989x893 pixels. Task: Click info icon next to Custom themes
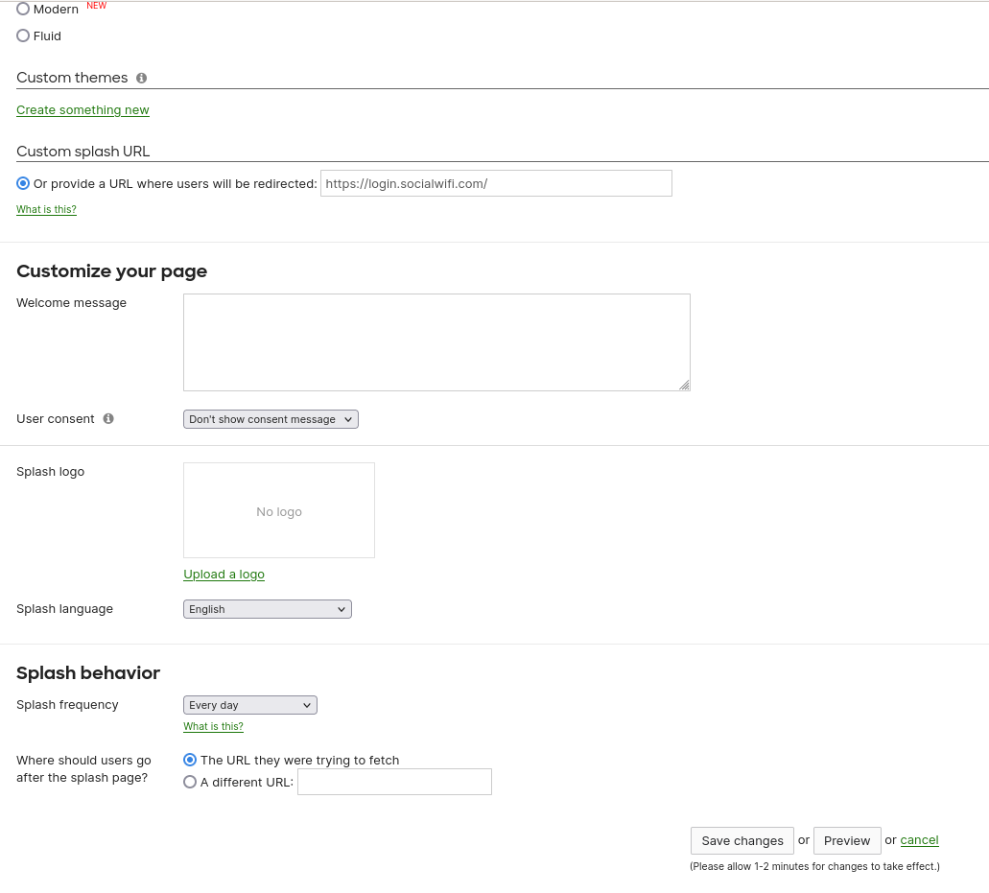pyautogui.click(x=141, y=78)
